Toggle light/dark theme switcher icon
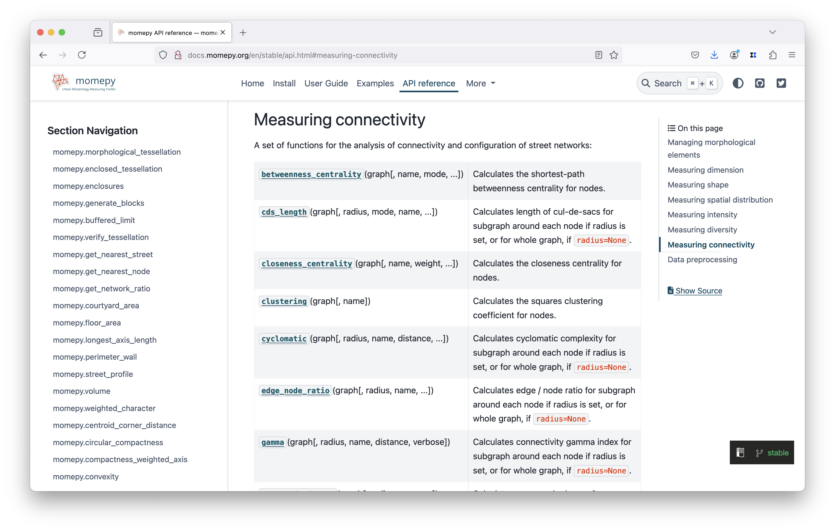 point(738,83)
